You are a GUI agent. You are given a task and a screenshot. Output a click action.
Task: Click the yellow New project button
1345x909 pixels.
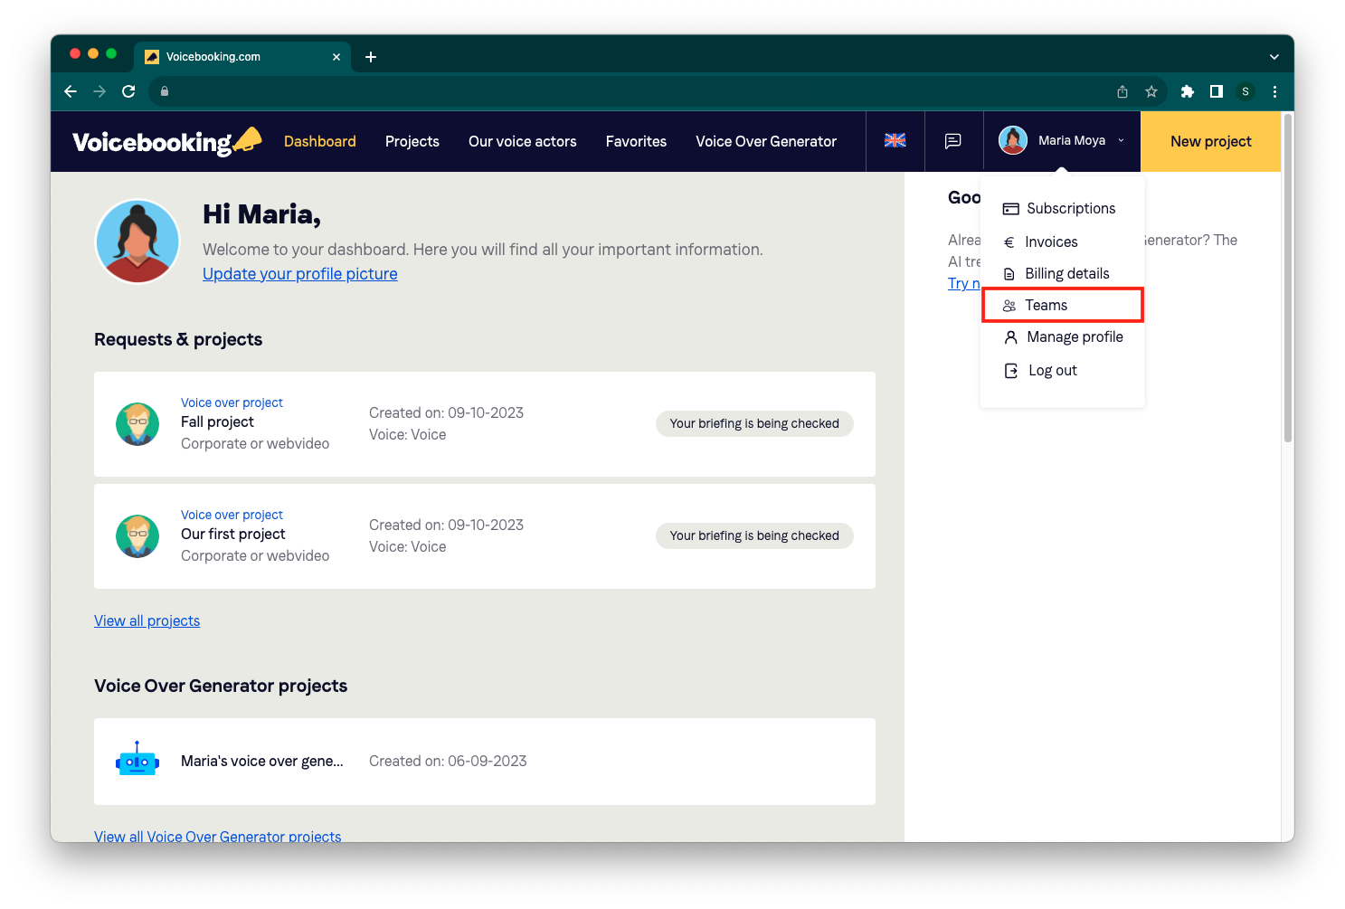(1210, 141)
